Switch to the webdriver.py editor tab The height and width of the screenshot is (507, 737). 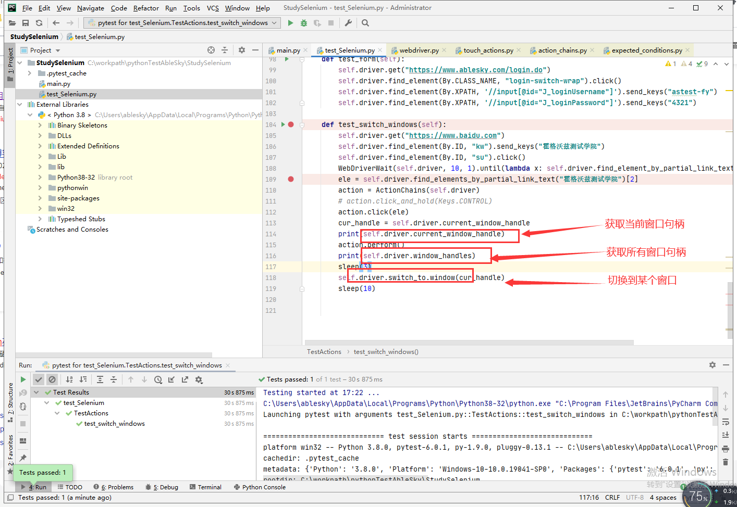(419, 50)
